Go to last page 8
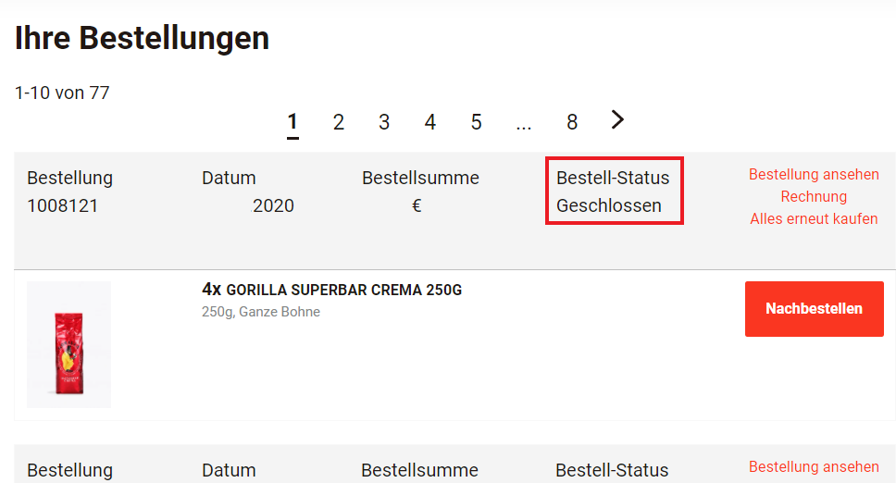This screenshot has width=896, height=483. (572, 122)
